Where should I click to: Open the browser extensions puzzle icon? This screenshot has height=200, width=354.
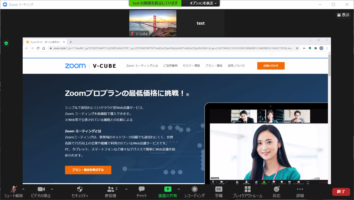click(315, 48)
